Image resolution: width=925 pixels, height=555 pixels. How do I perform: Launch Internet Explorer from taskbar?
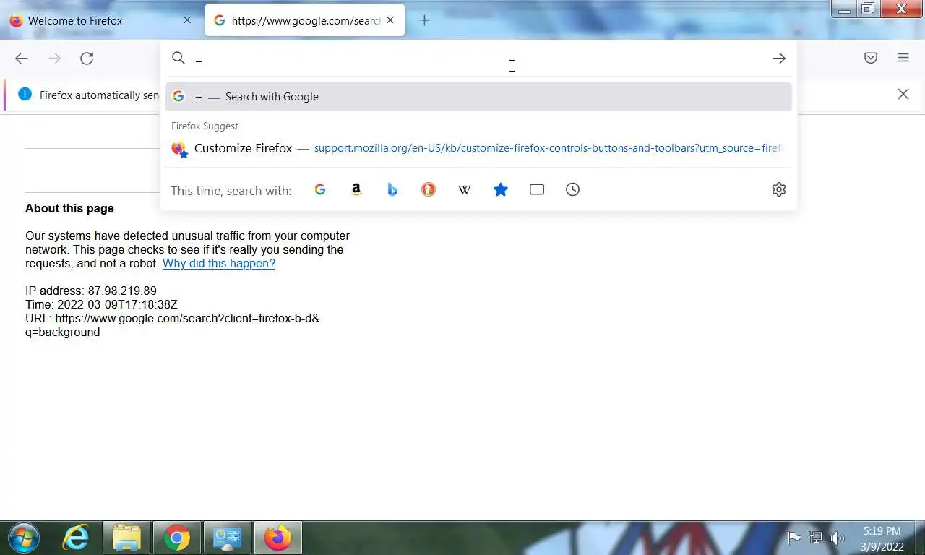[76, 538]
